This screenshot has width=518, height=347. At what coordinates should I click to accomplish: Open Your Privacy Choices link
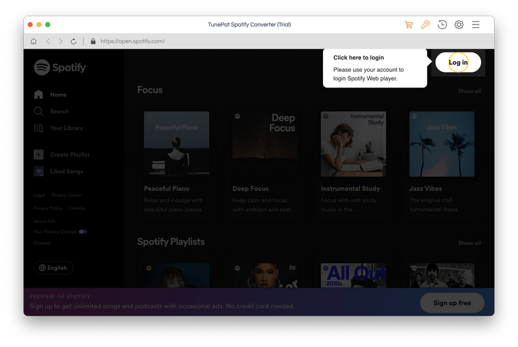(x=55, y=232)
